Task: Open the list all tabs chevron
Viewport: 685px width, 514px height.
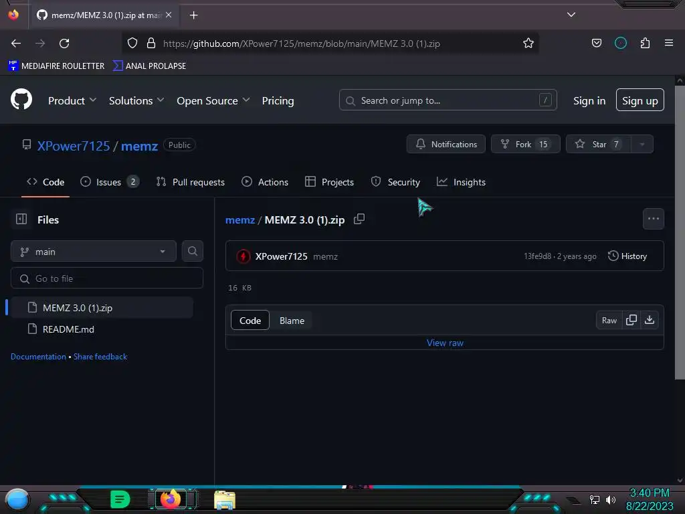Action: tap(571, 15)
